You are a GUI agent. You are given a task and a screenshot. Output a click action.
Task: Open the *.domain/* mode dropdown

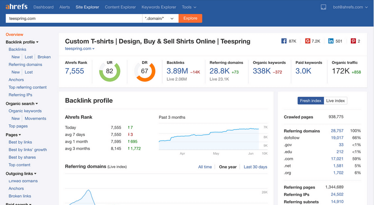click(x=160, y=18)
